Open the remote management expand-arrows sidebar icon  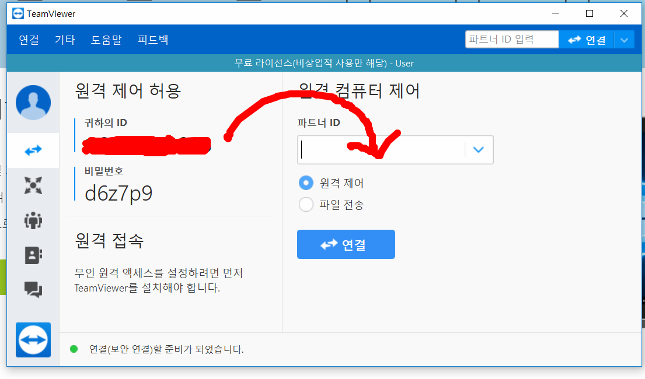(33, 185)
